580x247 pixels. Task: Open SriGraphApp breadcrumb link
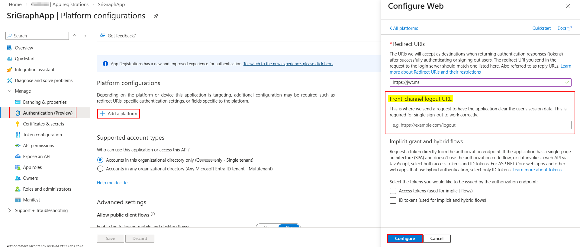click(111, 5)
